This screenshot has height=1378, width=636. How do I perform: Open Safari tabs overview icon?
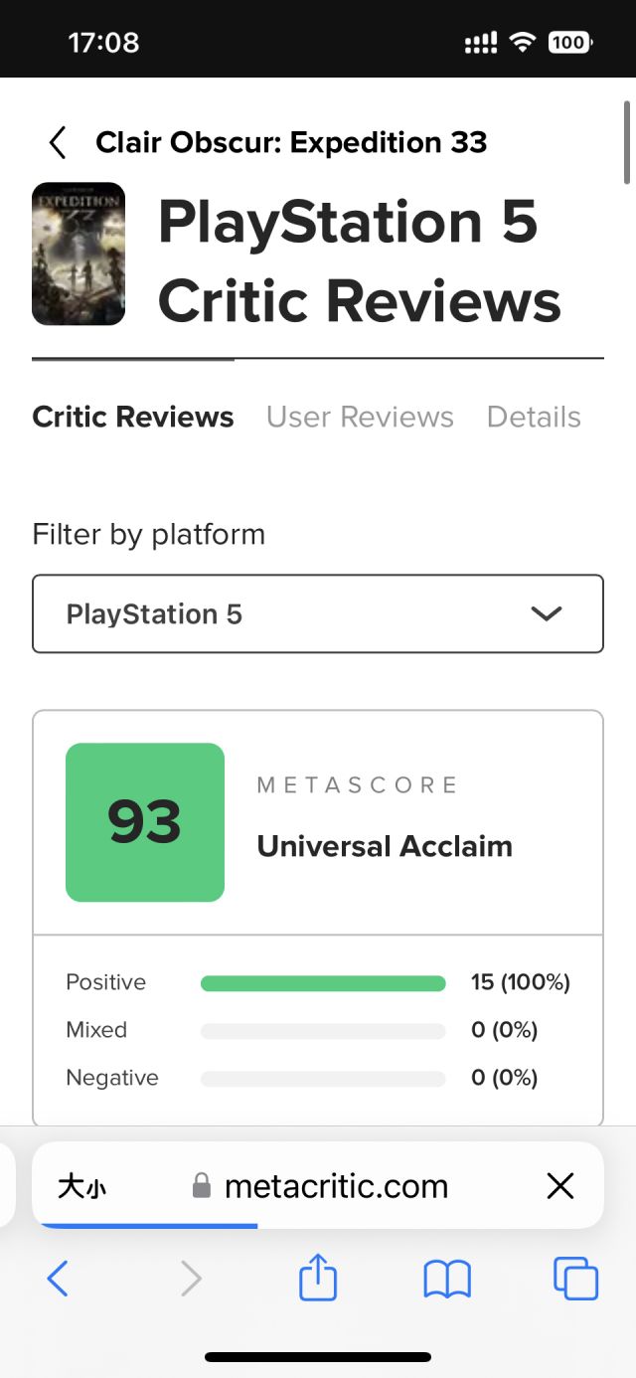tap(575, 1279)
